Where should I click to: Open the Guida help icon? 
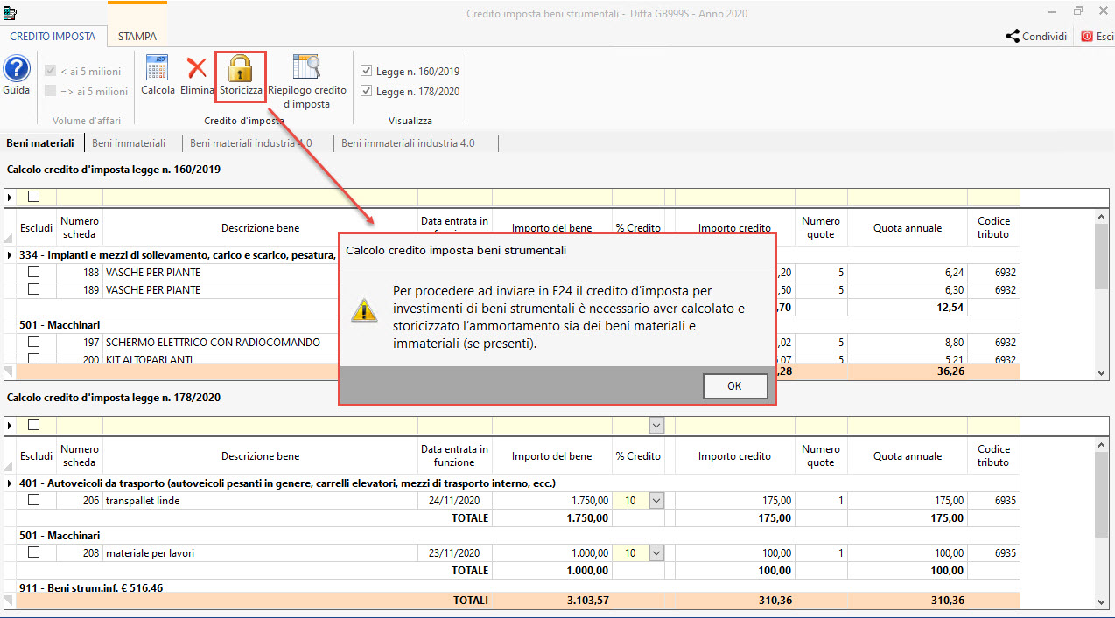[x=17, y=69]
